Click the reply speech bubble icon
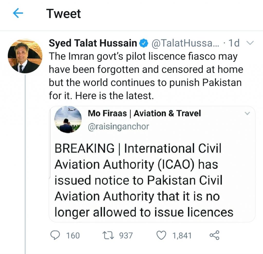Viewport: 263px width, 254px height. click(55, 235)
